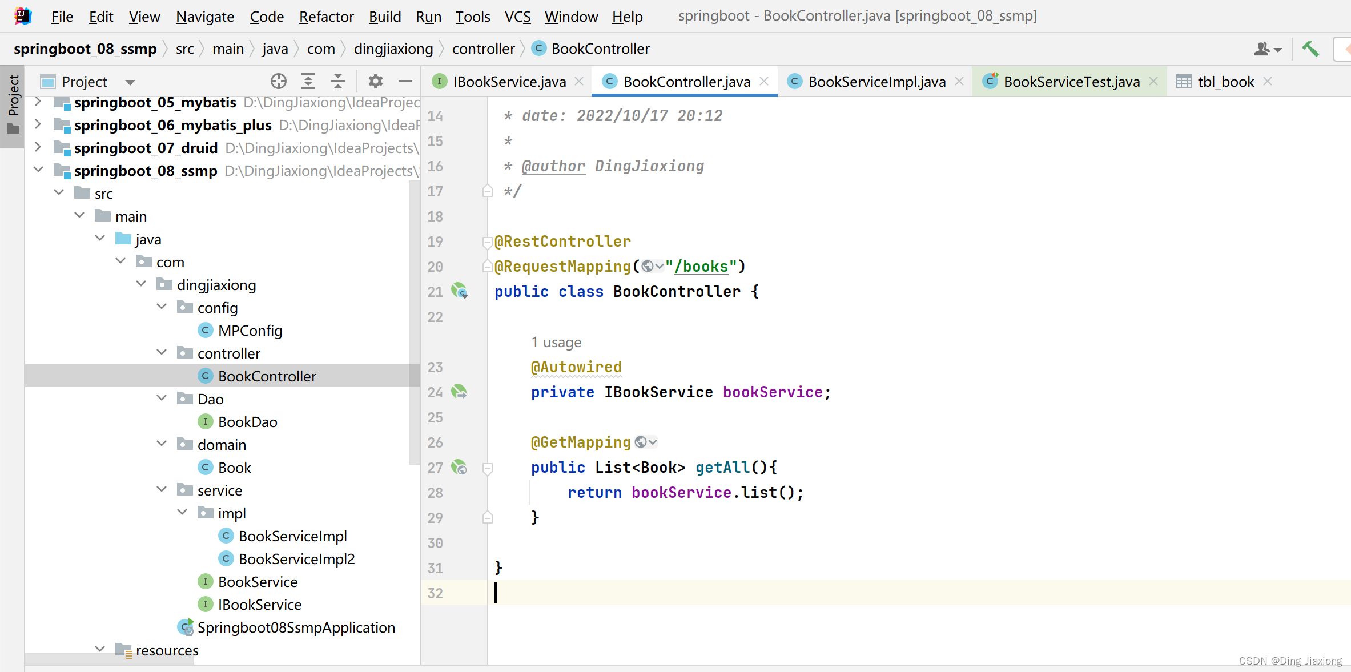
Task: Open the File menu
Action: pos(62,17)
